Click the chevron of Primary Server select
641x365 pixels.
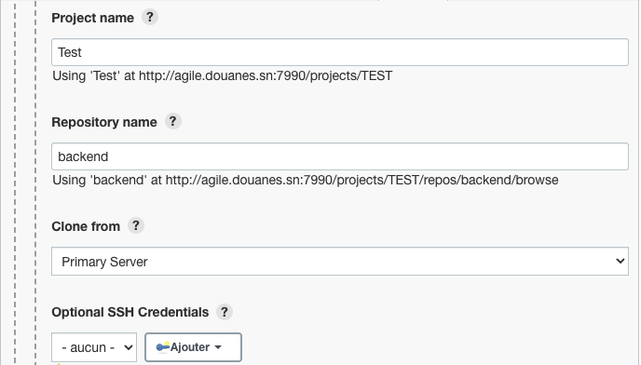click(x=620, y=261)
